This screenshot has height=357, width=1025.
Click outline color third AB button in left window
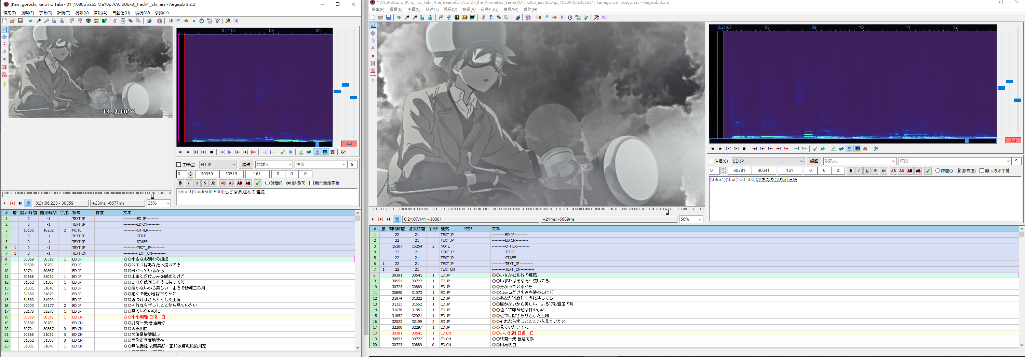pyautogui.click(x=240, y=183)
